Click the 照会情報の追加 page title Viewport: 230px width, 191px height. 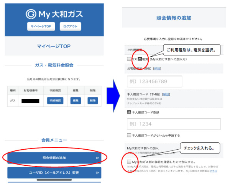tap(174, 18)
